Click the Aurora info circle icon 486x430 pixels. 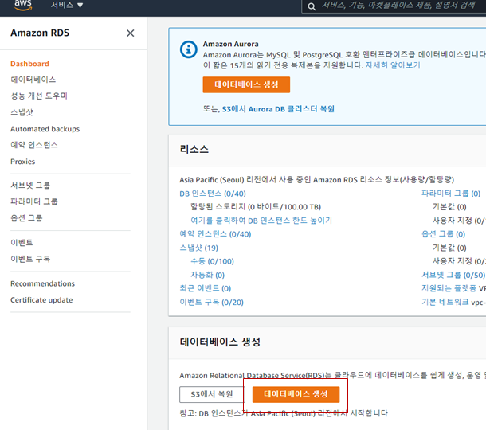point(189,49)
